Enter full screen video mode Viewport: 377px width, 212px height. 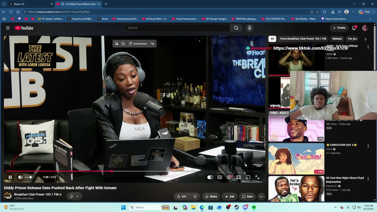coord(257,177)
